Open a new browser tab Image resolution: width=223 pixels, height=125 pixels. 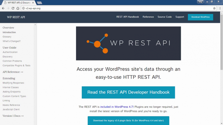click(39, 3)
